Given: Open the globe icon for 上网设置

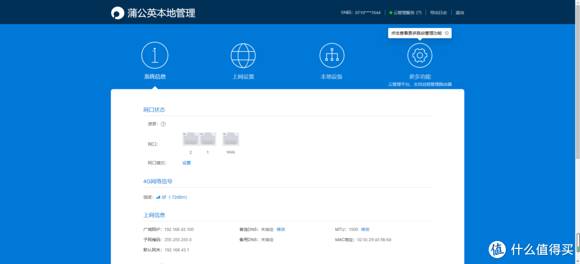Looking at the screenshot, I should point(243,55).
